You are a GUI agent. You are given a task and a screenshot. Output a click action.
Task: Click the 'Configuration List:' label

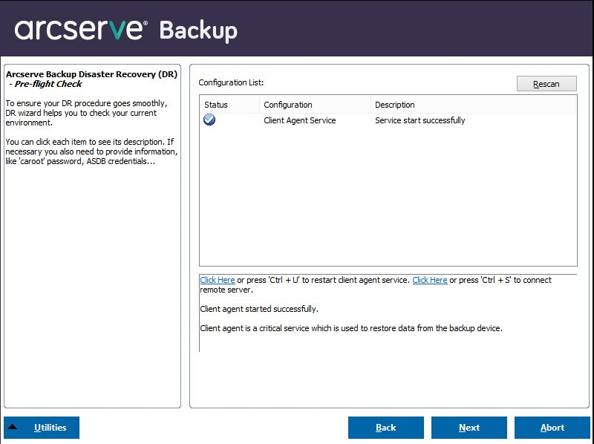coord(231,82)
